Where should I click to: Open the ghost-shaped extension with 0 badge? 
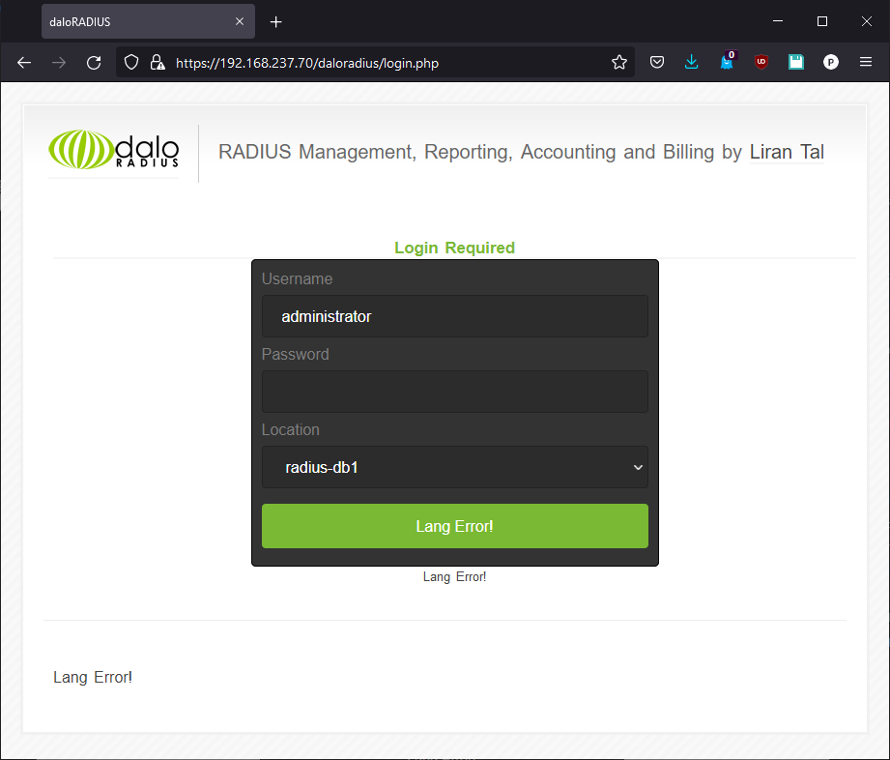point(727,62)
